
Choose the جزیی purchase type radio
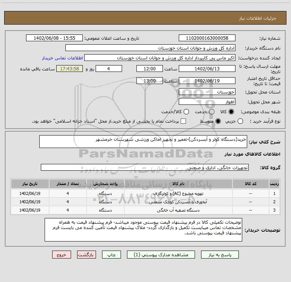click(x=240, y=122)
